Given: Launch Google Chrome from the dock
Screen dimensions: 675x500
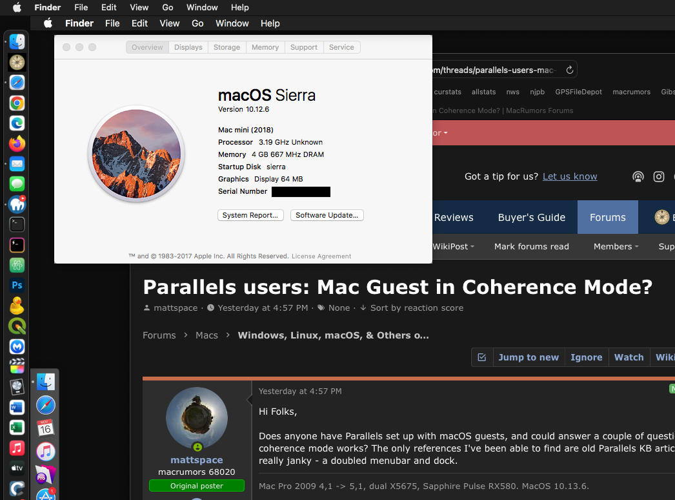Looking at the screenshot, I should [17, 103].
